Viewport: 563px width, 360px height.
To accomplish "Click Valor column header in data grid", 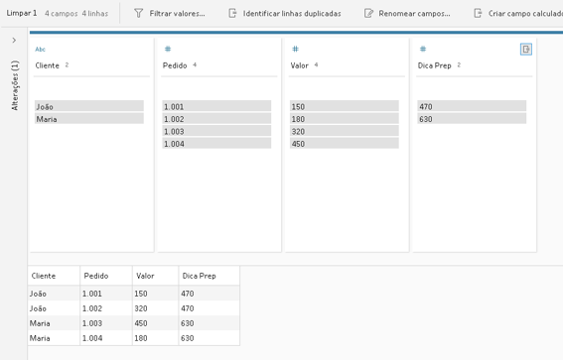I will pos(156,276).
